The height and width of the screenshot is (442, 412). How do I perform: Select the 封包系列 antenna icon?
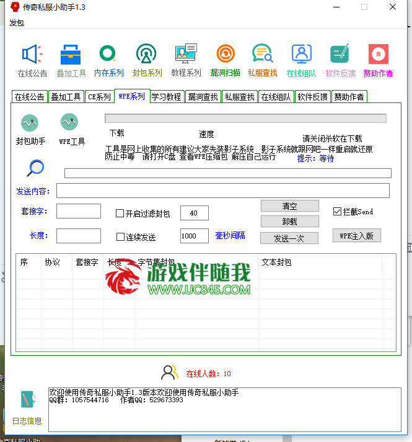pyautogui.click(x=146, y=53)
